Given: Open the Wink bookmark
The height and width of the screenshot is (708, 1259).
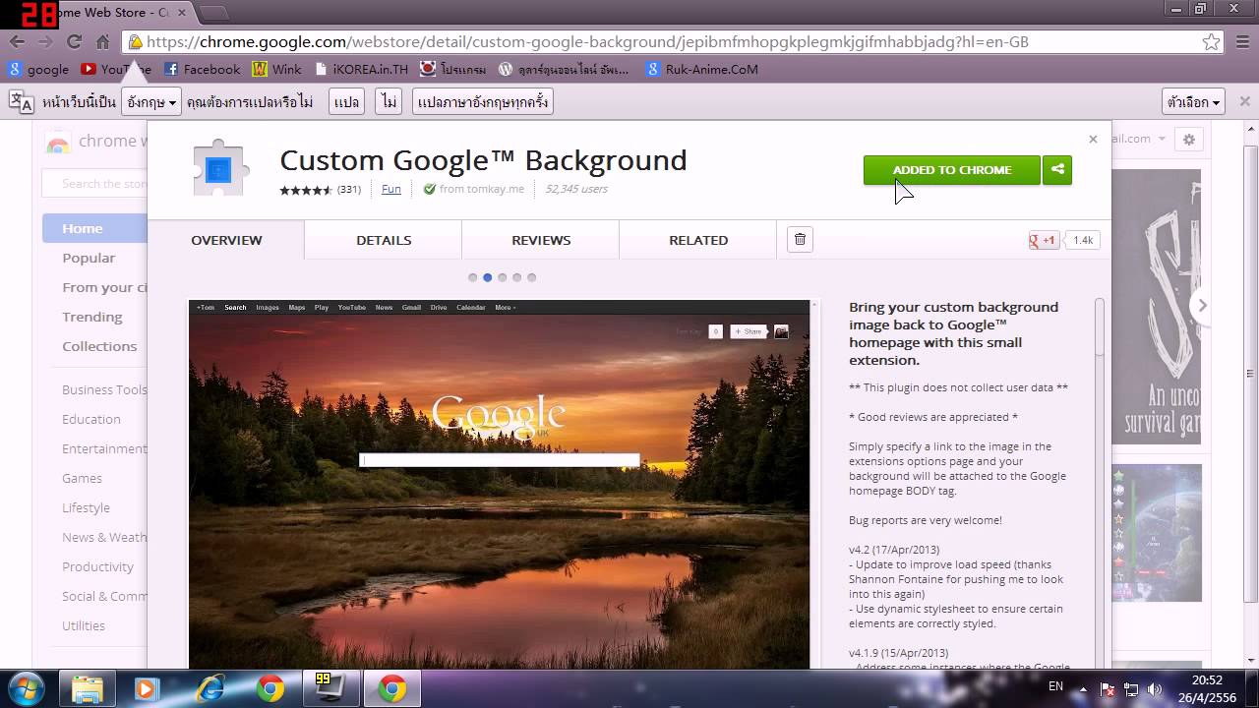Looking at the screenshot, I should pos(277,69).
